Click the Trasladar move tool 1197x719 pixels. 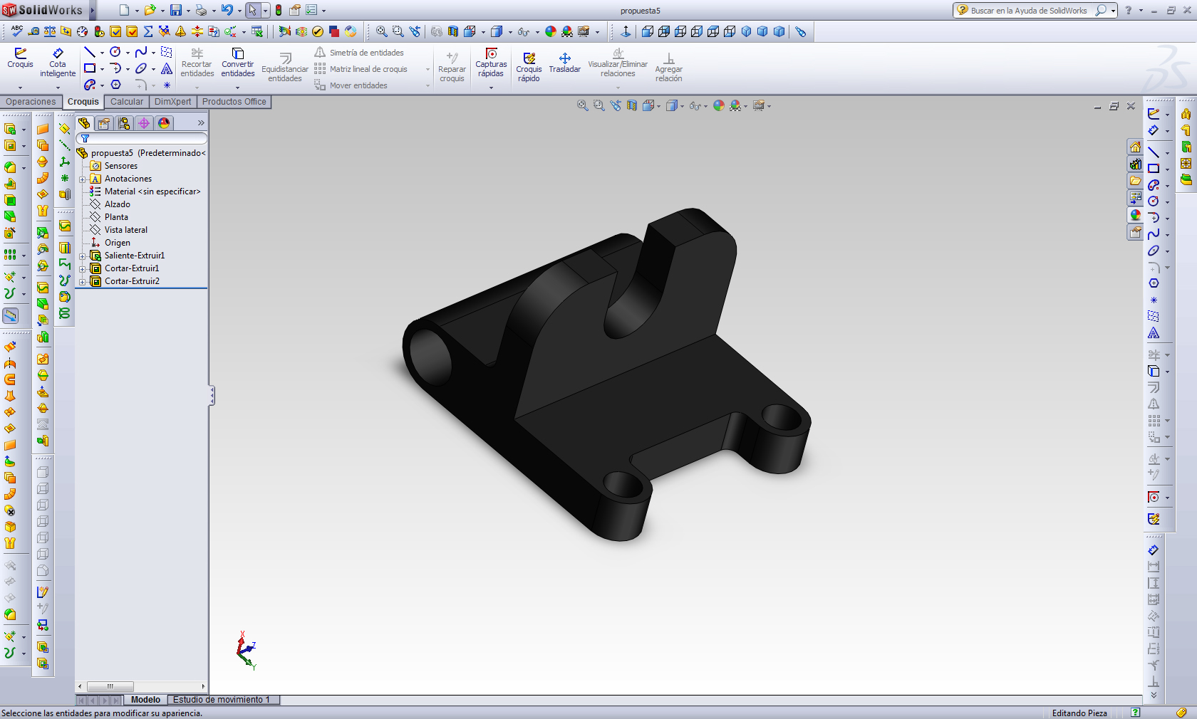[565, 63]
